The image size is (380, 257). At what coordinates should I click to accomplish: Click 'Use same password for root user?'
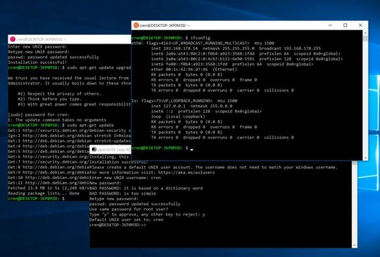pos(129,209)
